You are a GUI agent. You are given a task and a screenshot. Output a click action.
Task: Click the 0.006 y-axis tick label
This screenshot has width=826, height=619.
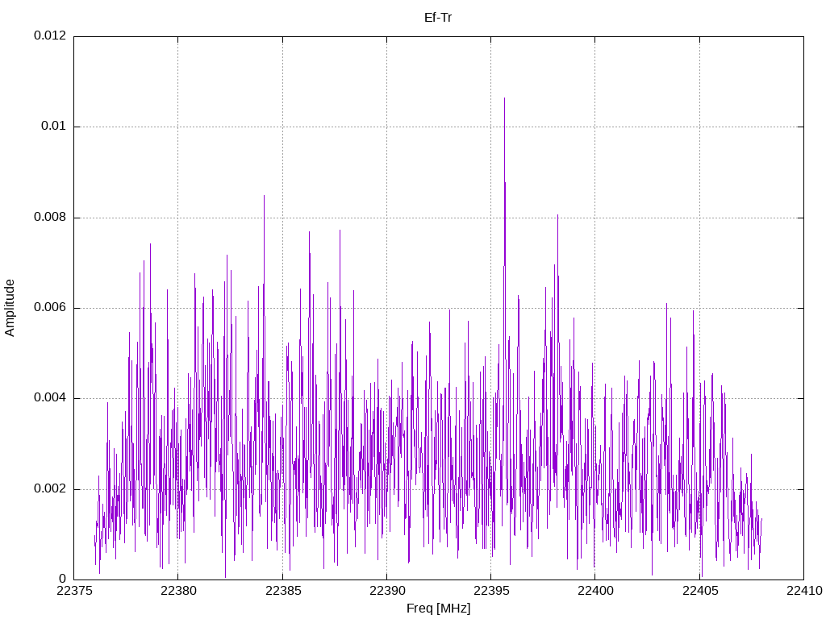coord(50,308)
